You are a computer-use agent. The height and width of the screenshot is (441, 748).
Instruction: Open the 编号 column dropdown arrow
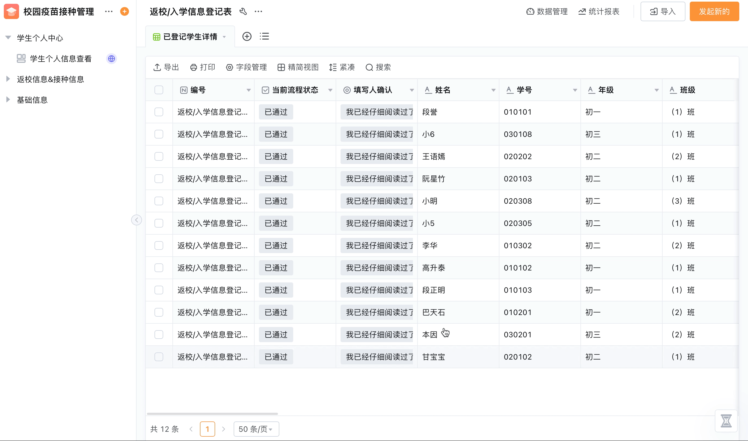249,90
